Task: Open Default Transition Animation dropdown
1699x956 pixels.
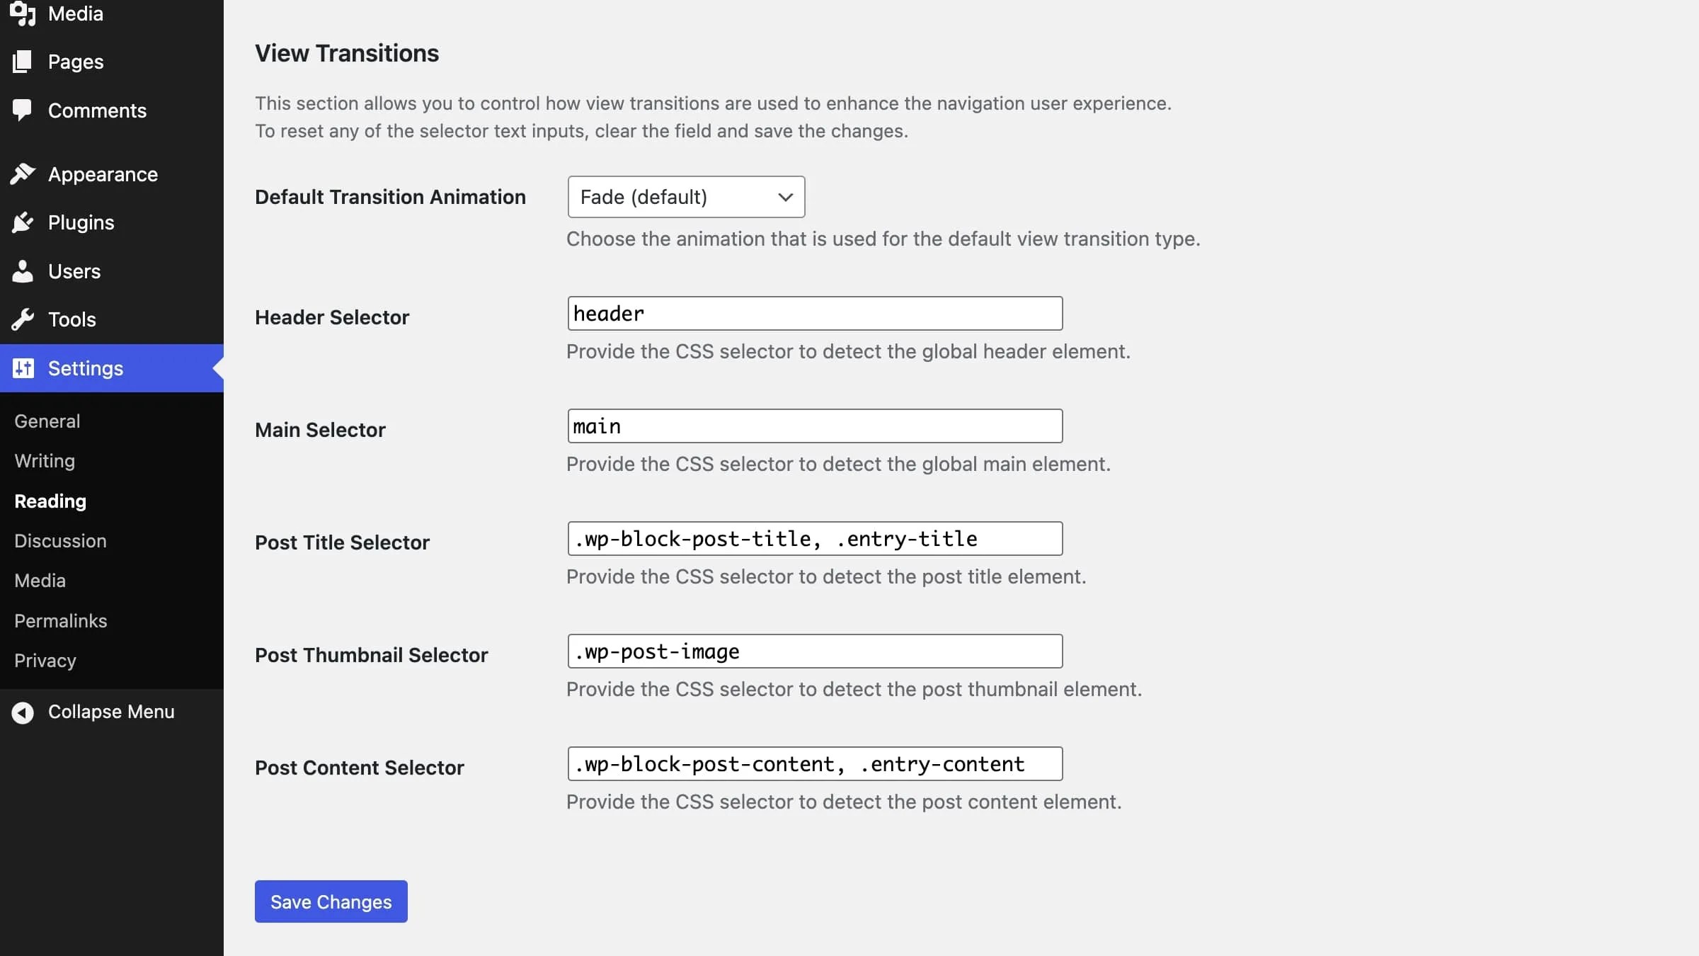Action: pyautogui.click(x=685, y=197)
